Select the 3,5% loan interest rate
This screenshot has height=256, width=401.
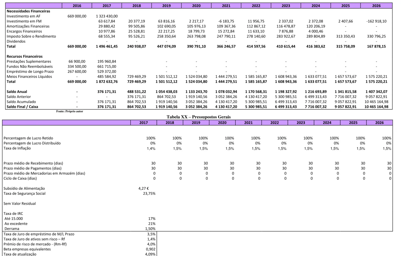point(151,234)
